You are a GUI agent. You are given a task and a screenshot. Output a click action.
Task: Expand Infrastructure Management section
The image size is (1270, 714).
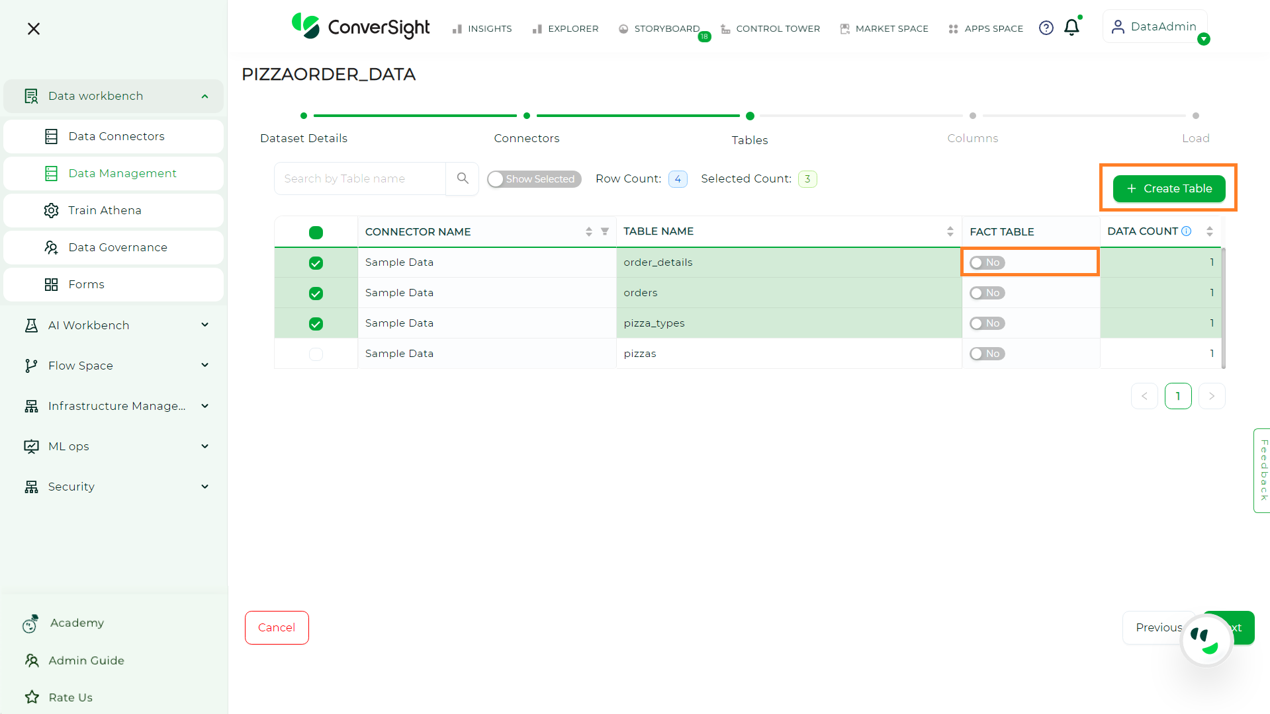point(205,406)
